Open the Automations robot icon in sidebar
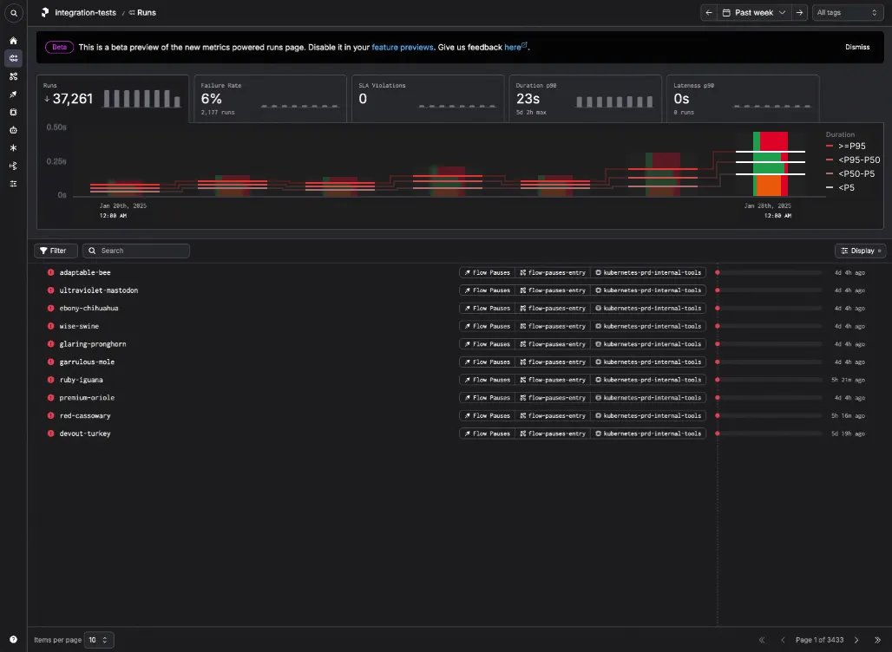The image size is (892, 652). tap(14, 130)
